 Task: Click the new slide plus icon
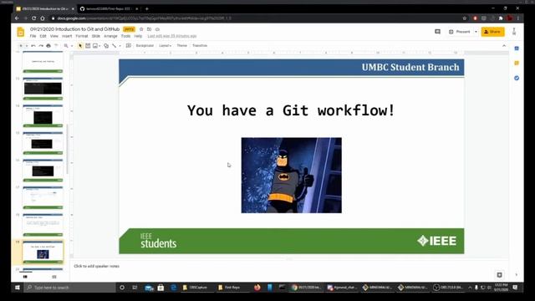21,46
